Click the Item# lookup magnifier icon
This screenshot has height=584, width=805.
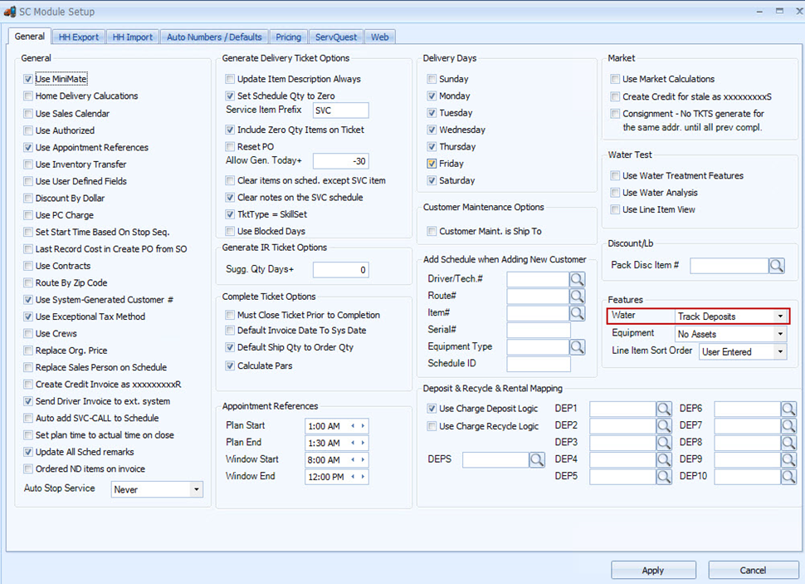coord(577,313)
